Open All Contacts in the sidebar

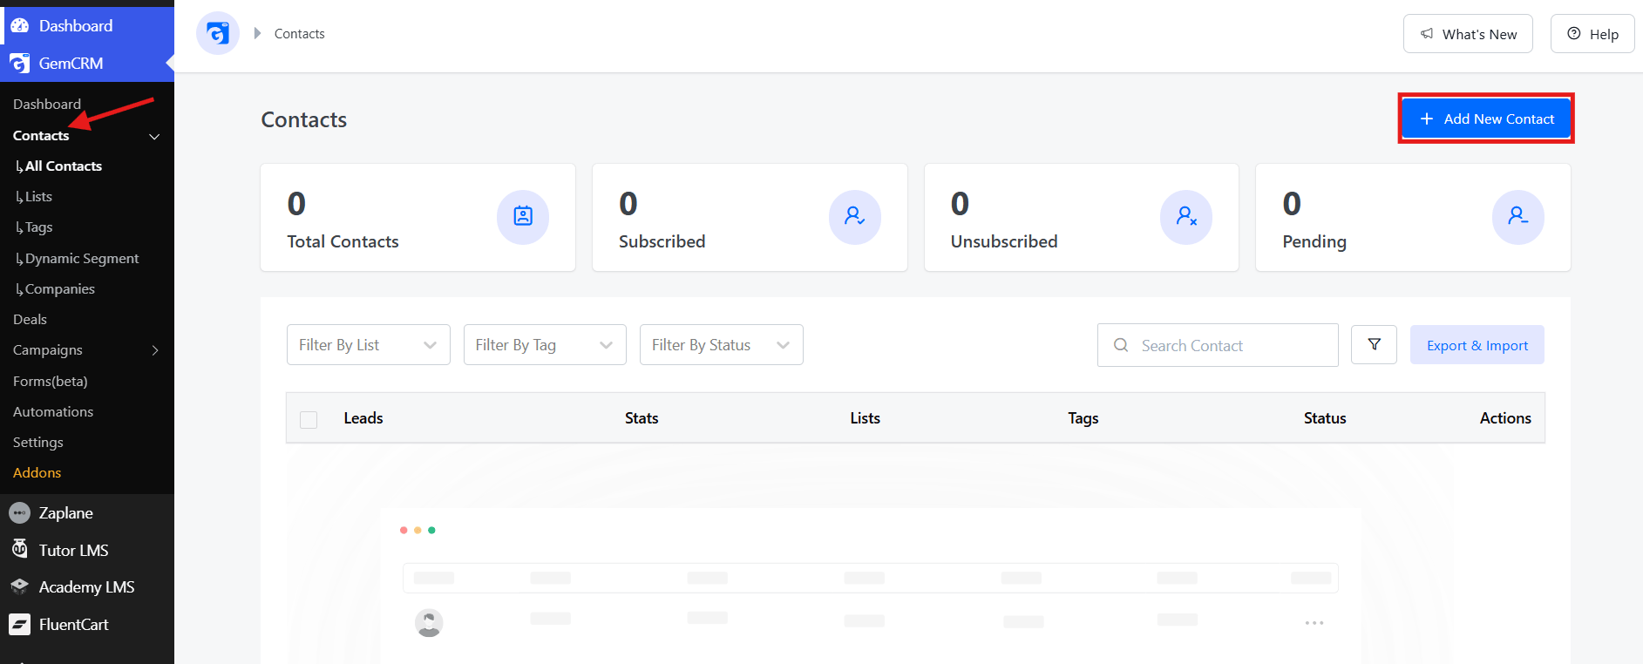64,166
